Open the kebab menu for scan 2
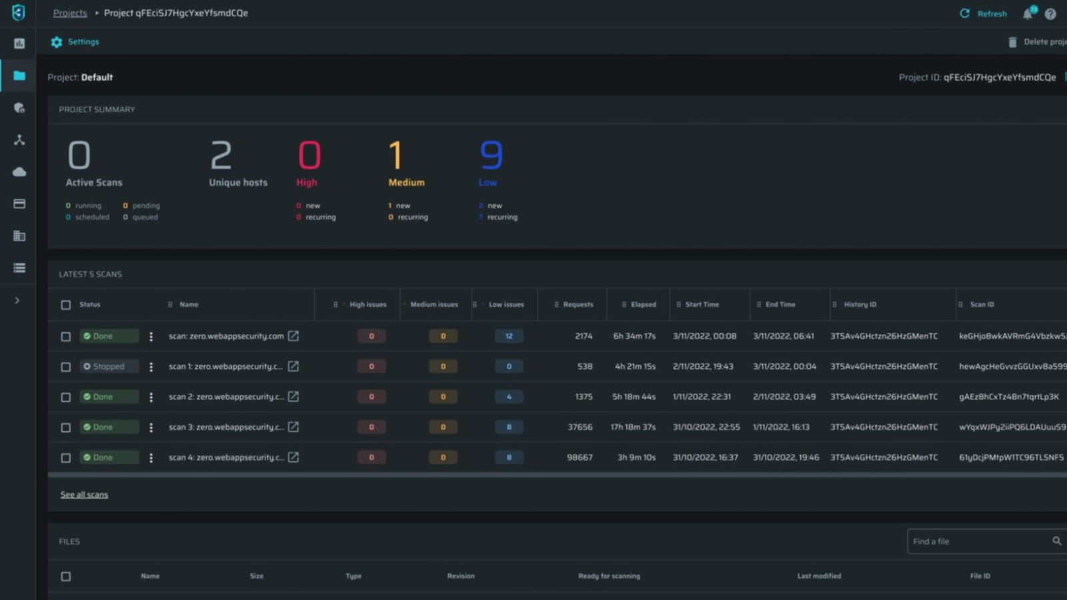Viewport: 1067px width, 600px height. coord(151,396)
